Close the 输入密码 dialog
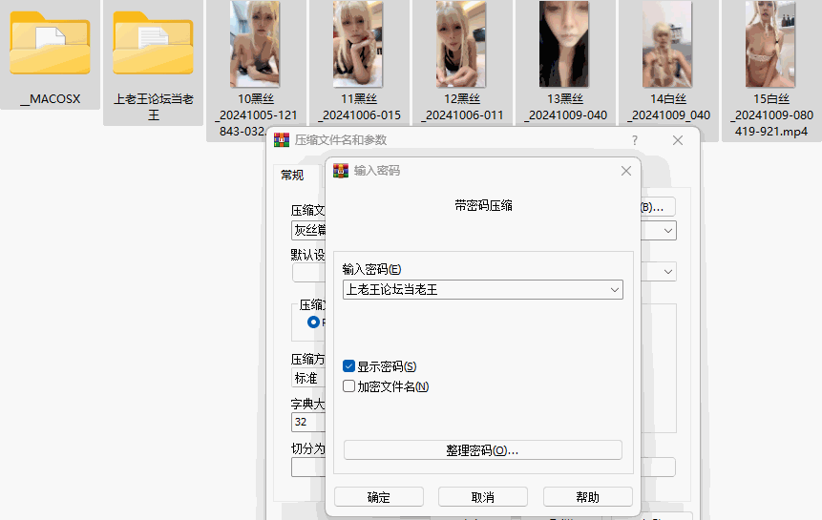822x520 pixels. point(626,171)
